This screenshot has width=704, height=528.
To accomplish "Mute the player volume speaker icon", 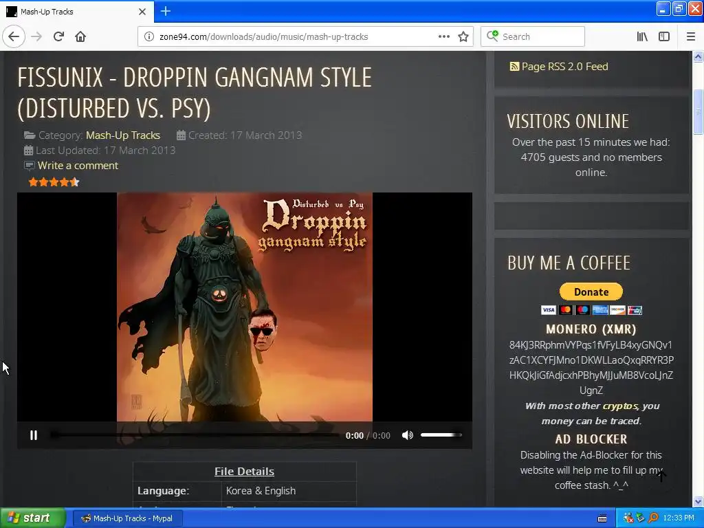I will click(x=407, y=435).
